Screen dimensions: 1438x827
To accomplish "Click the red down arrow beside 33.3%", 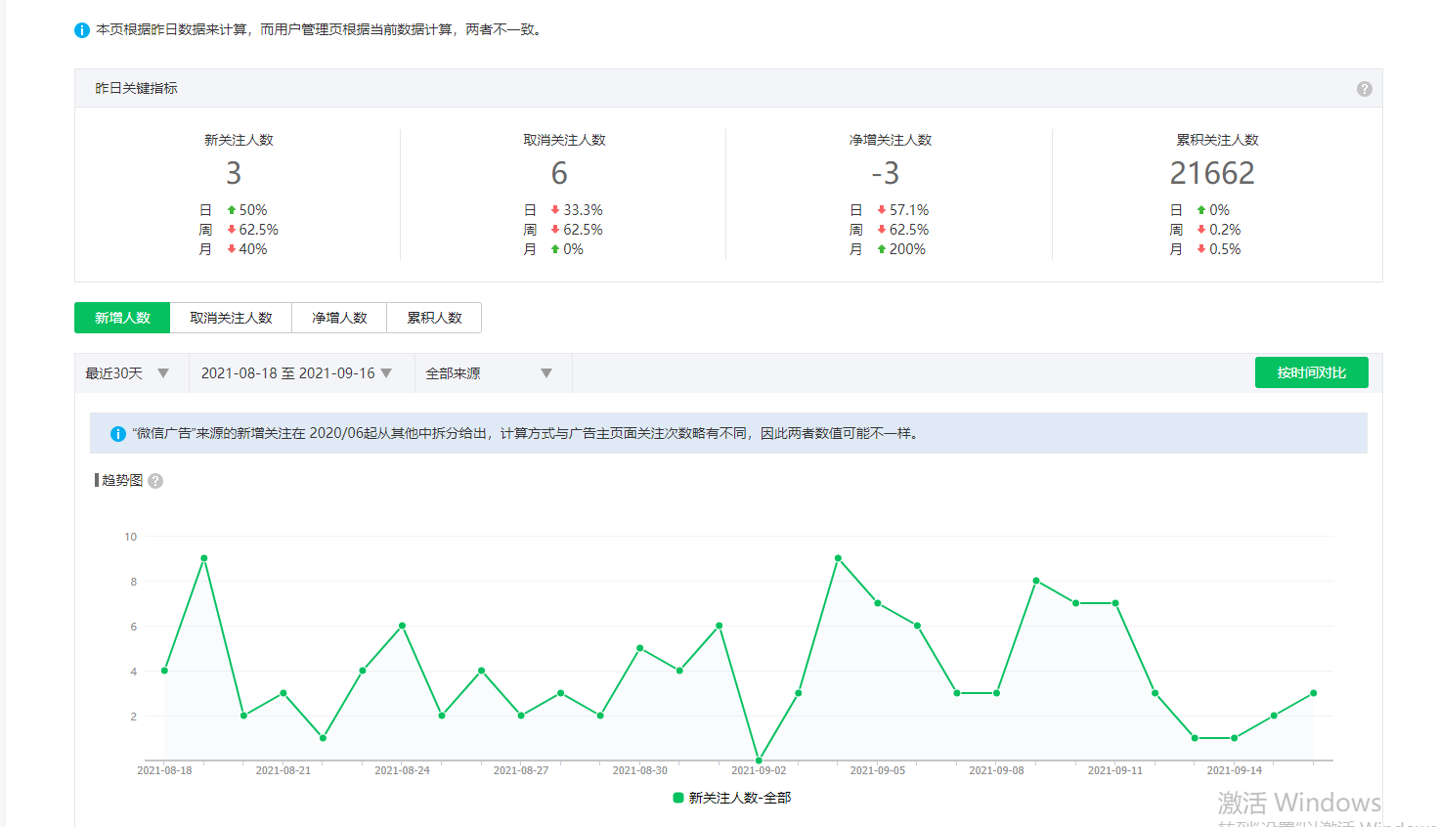I will pyautogui.click(x=555, y=210).
